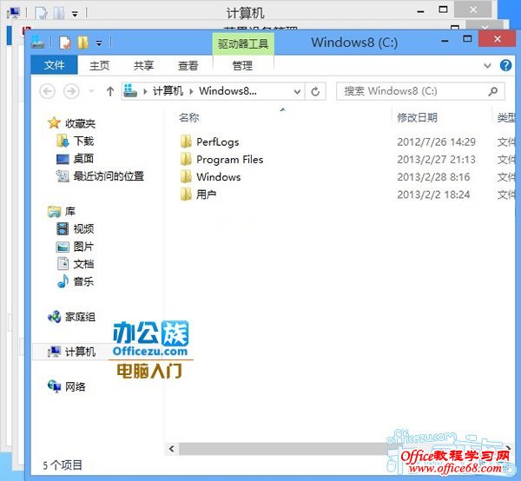The height and width of the screenshot is (481, 521).
Task: Click computer icon in background 计算机 window title bar
Action: click(13, 13)
